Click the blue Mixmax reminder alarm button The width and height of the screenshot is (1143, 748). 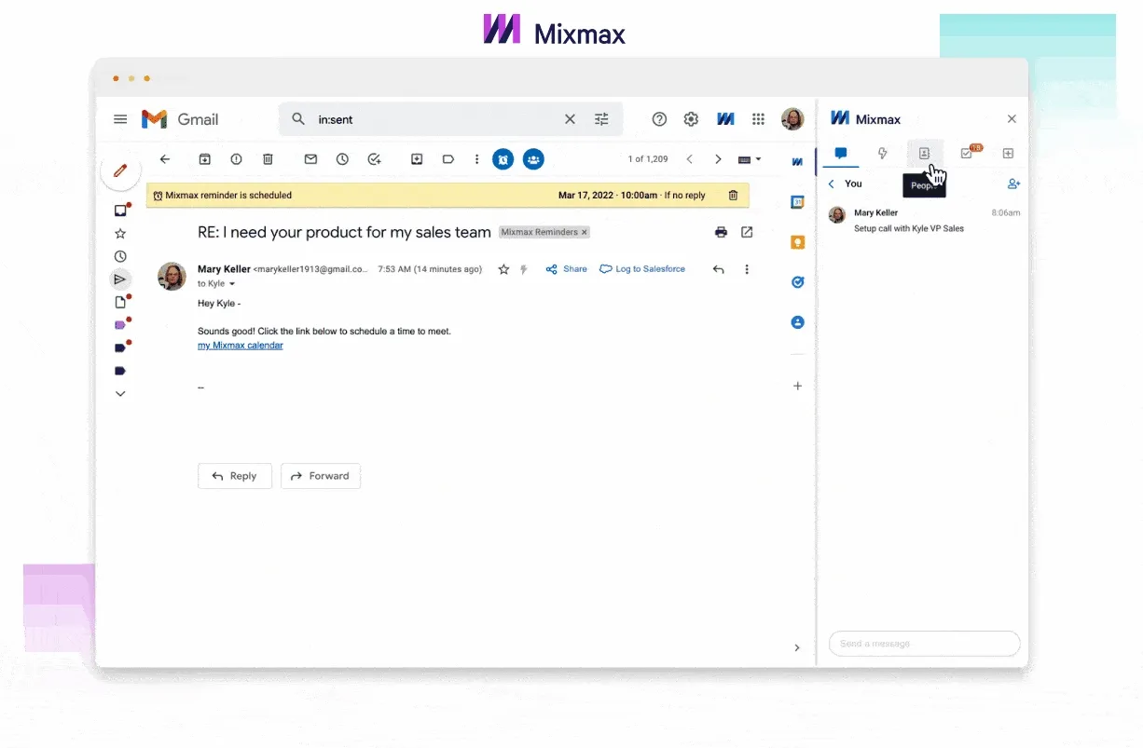point(503,159)
